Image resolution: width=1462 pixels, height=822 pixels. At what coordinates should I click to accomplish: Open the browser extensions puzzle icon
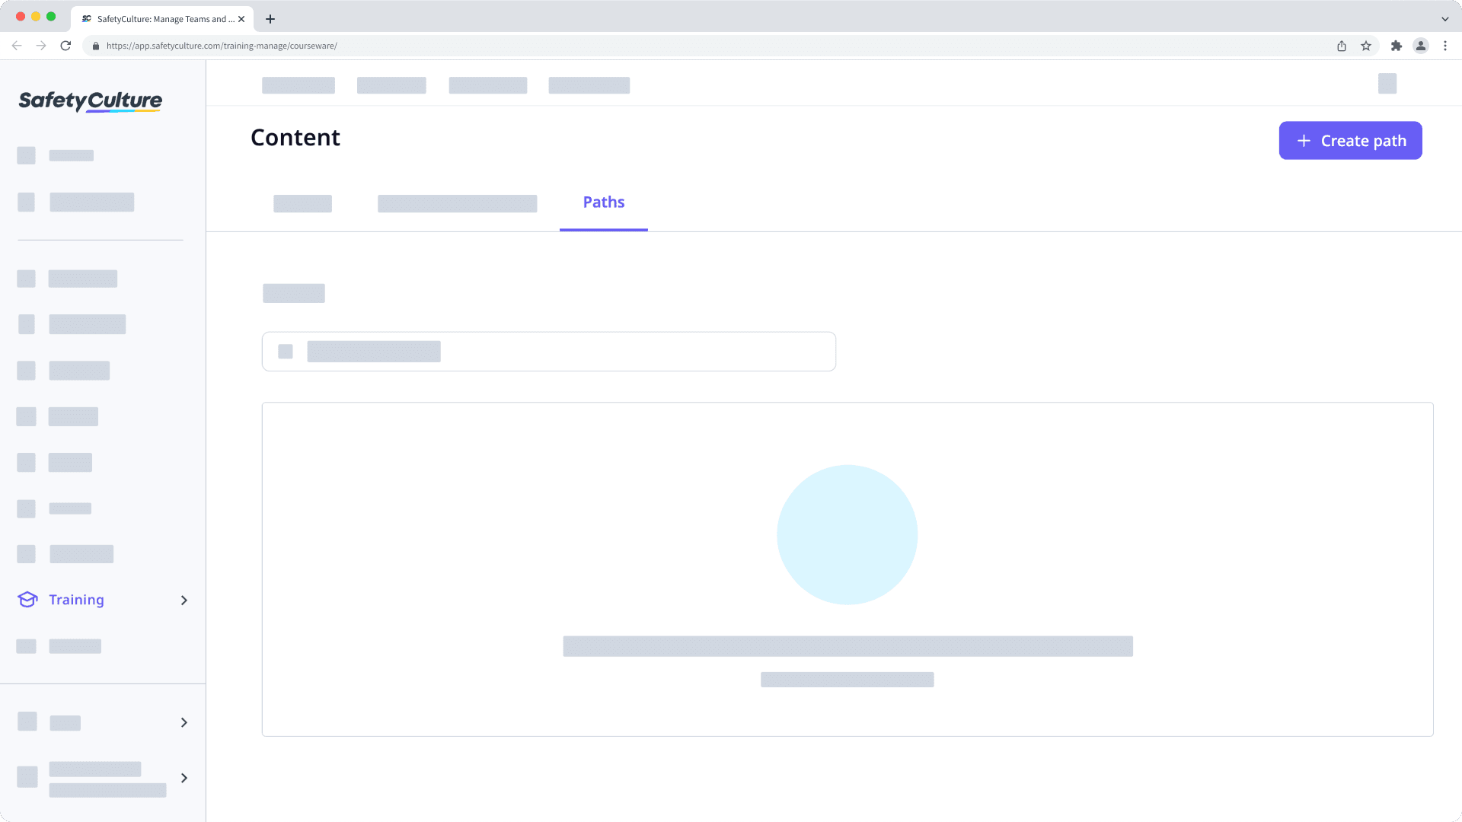[1397, 46]
